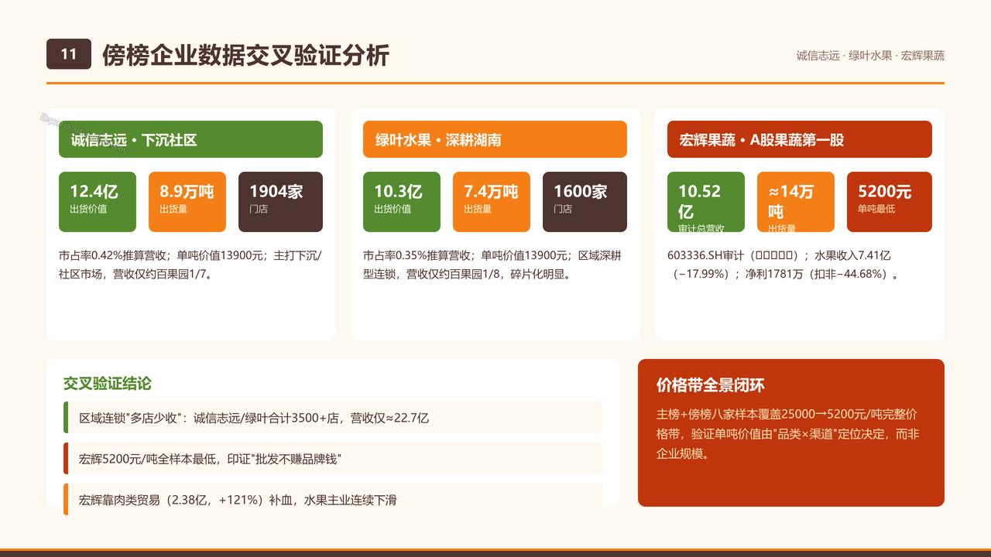Select conclusion row 宏辉靠肉类贸易补血
This screenshot has width=991, height=557.
coord(333,499)
